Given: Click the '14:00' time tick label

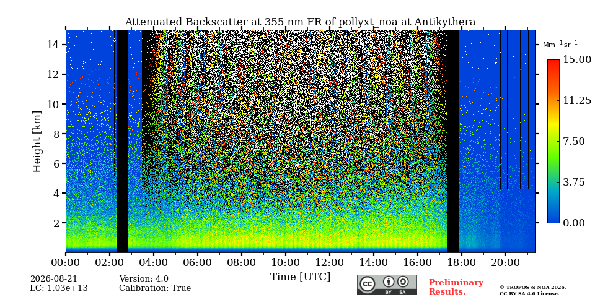Looking at the screenshot, I should 373,262.
